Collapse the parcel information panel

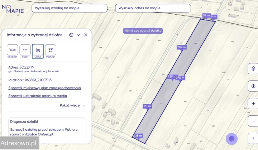tap(78, 35)
